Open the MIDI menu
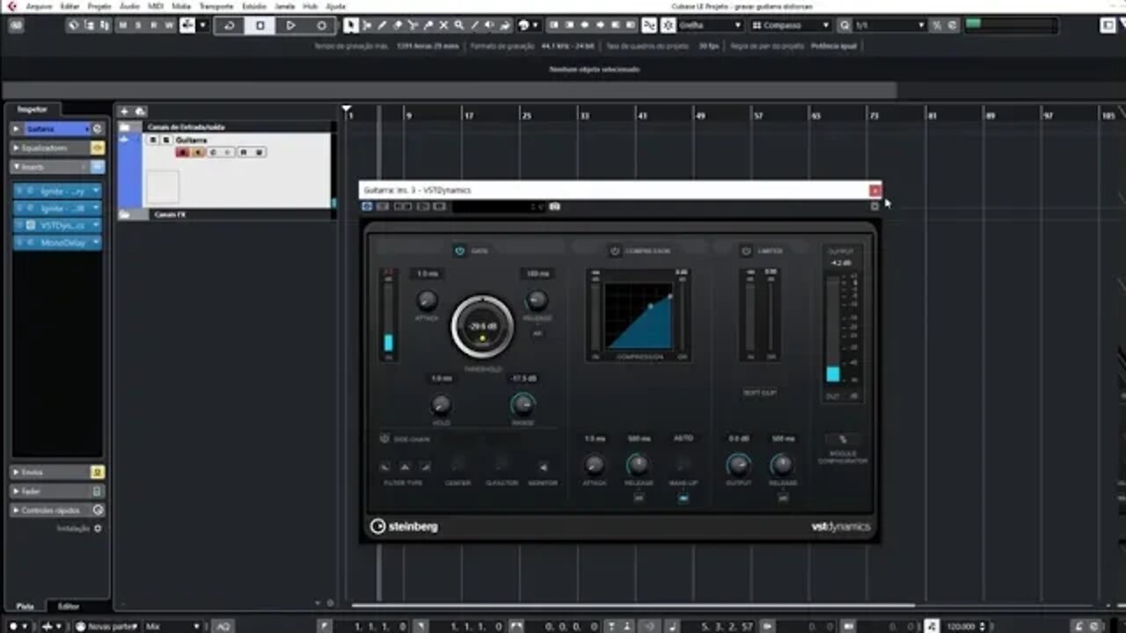The height and width of the screenshot is (633, 1126). click(156, 5)
